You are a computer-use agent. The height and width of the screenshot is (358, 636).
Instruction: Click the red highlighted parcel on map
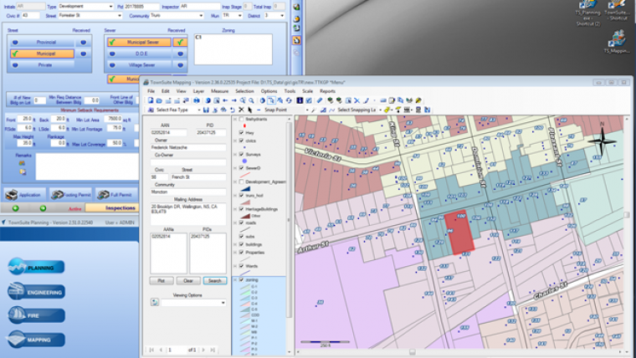click(460, 233)
